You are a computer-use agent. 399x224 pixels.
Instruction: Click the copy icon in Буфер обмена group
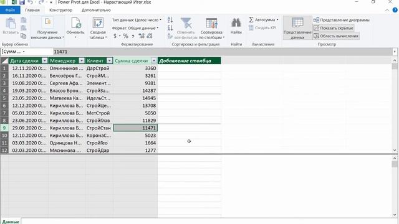24,36
